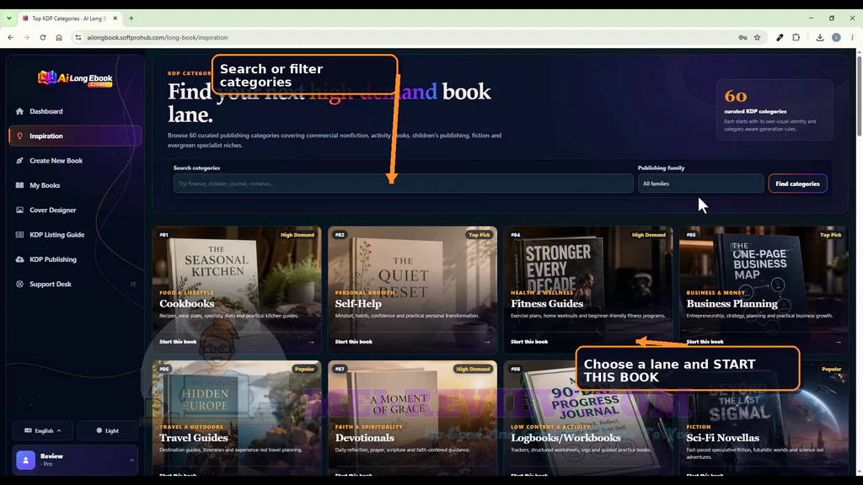Image resolution: width=863 pixels, height=485 pixels.
Task: Click the Popular badge on Travel Guides
Action: tap(304, 369)
